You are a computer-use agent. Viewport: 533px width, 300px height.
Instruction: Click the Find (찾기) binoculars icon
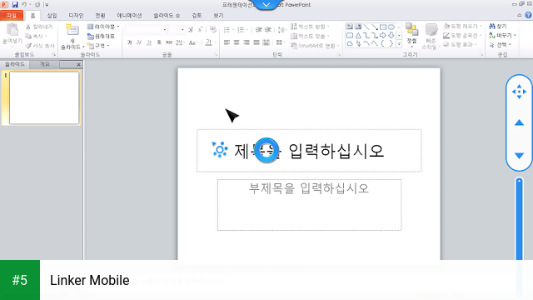[x=492, y=26]
